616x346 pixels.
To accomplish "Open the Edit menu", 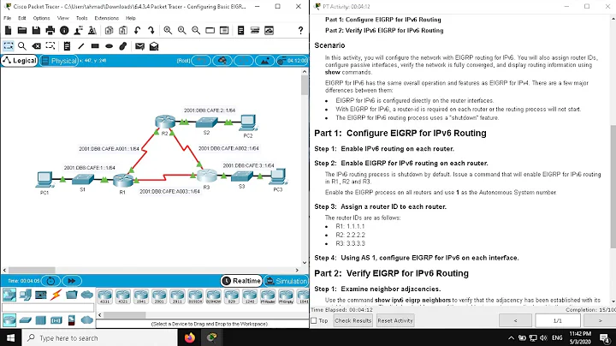I will [22, 18].
